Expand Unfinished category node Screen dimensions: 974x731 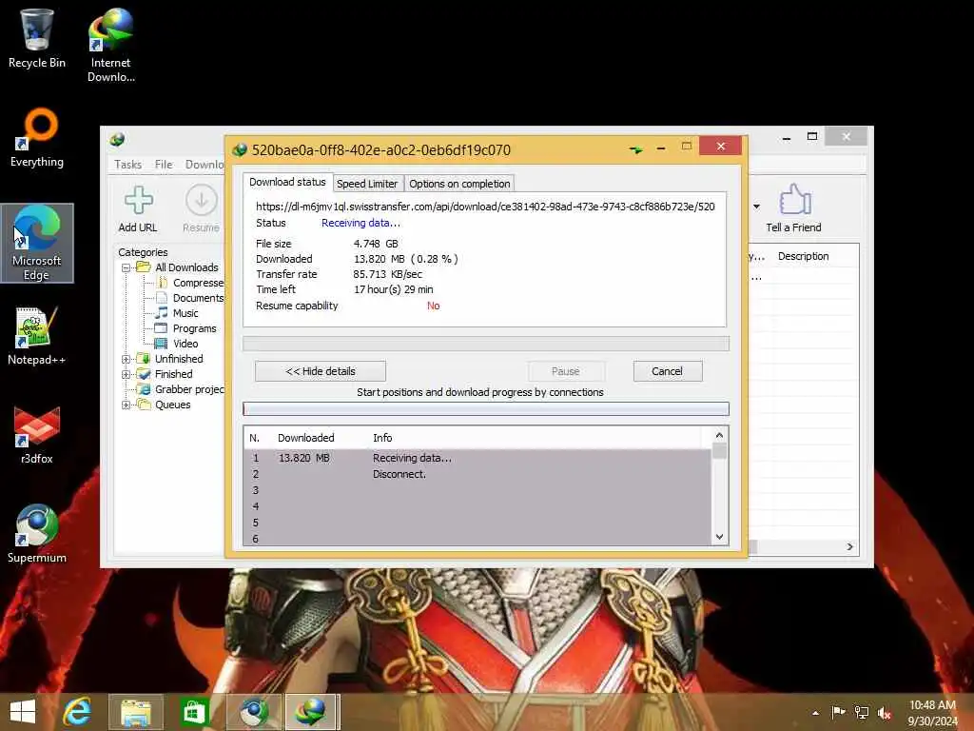pyautogui.click(x=127, y=359)
